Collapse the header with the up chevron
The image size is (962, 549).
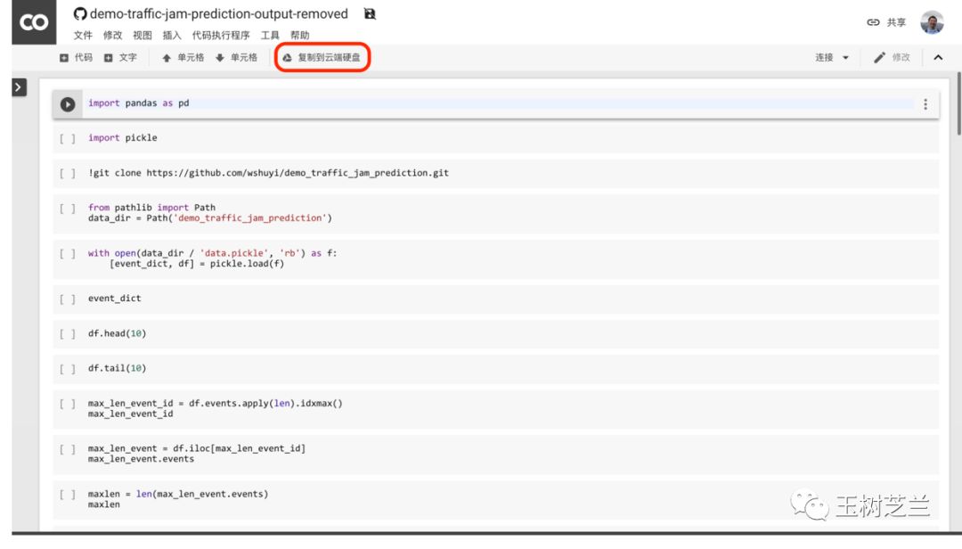pos(937,58)
